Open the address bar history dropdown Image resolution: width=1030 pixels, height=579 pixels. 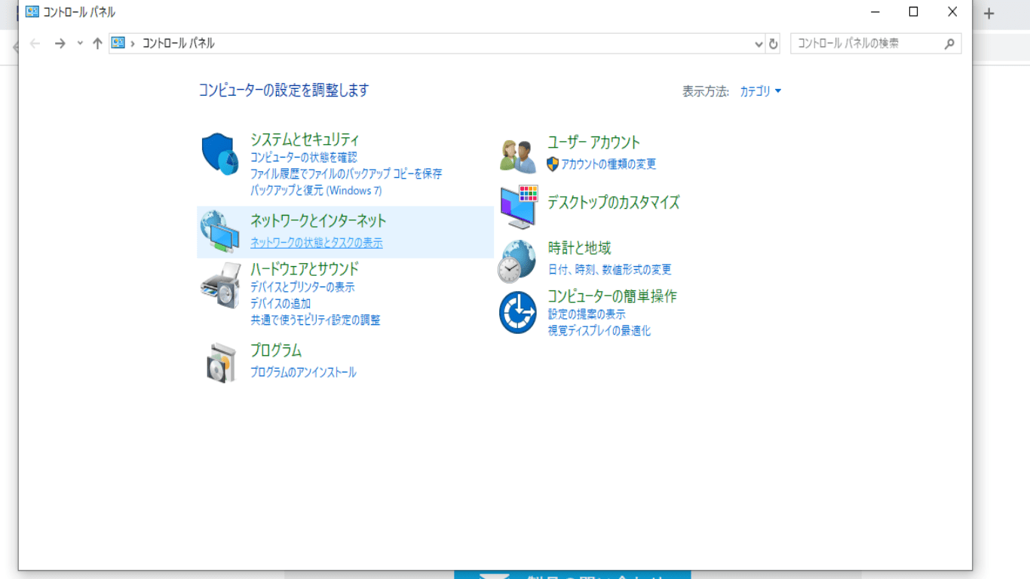[759, 44]
